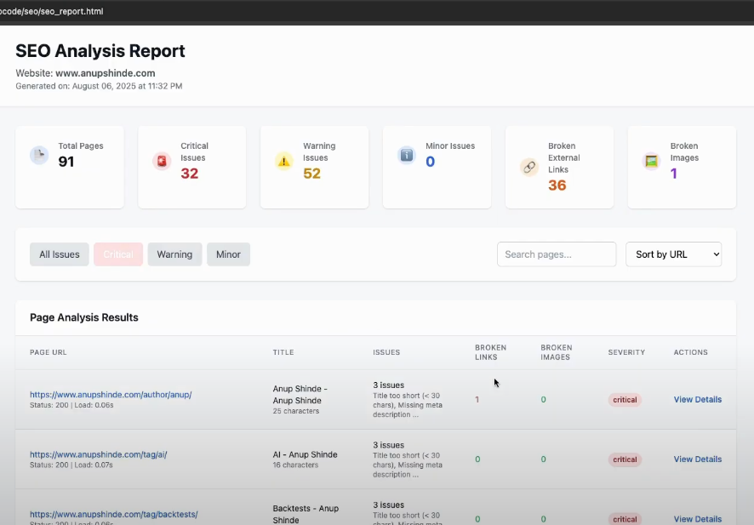Click the disabled Critical filter

[119, 254]
